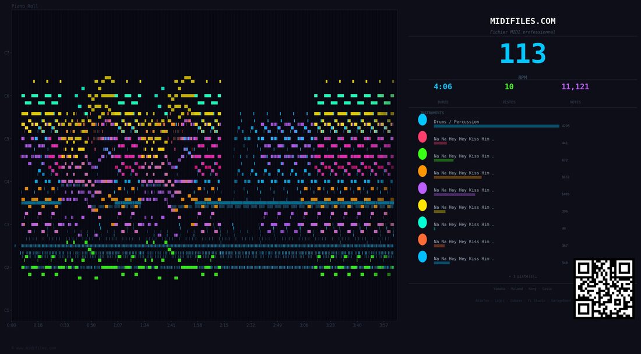The height and width of the screenshot is (354, 641).
Task: Click the C2 pitch label
Action: point(7,268)
